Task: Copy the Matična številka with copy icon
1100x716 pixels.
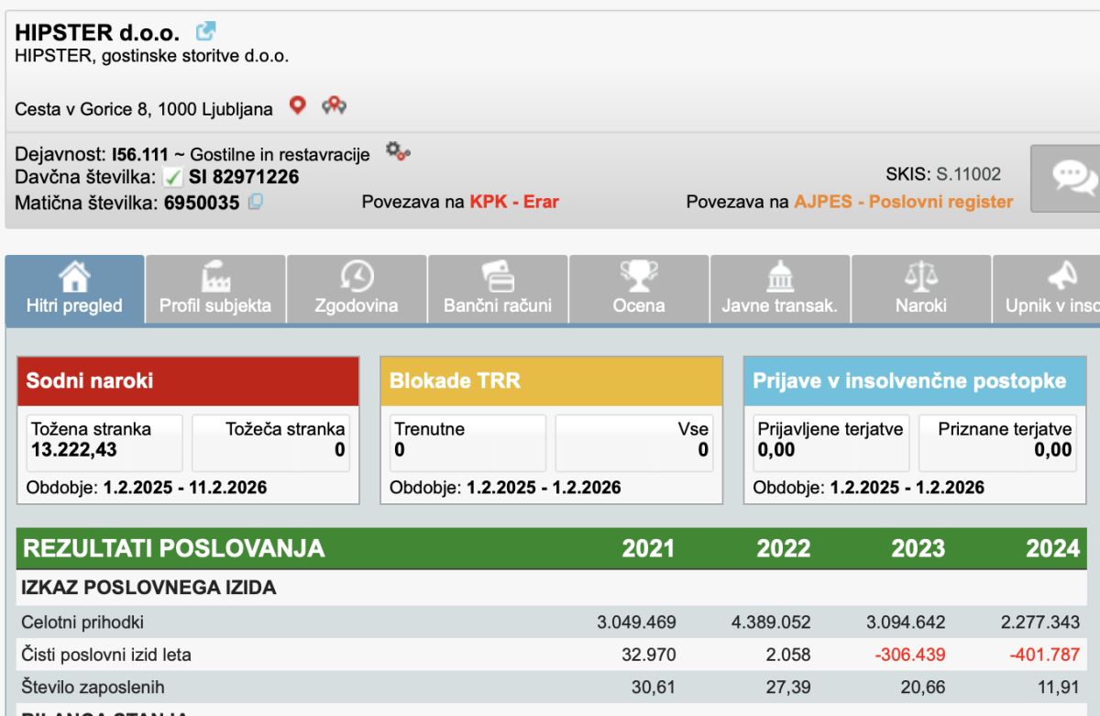Action: click(x=256, y=202)
